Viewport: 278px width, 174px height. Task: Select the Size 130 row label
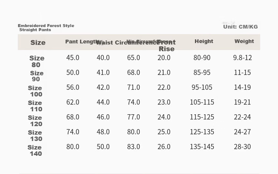(x=35, y=136)
